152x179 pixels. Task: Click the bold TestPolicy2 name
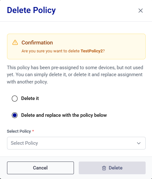pyautogui.click(x=92, y=51)
